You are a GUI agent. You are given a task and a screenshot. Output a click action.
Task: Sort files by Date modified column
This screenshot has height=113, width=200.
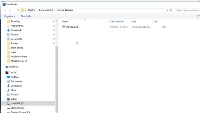(x=117, y=22)
